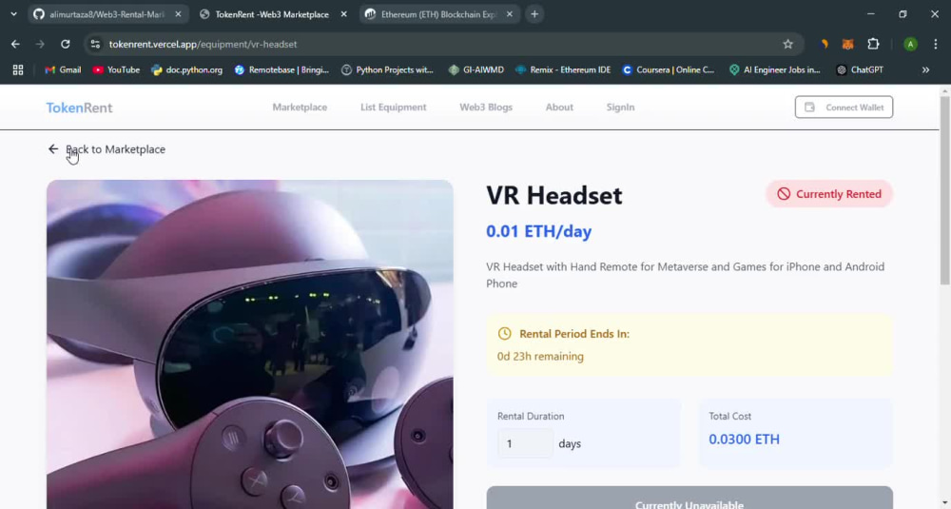
Task: Switch to the Ethereum Blockchain Explorer tab
Action: [x=439, y=14]
